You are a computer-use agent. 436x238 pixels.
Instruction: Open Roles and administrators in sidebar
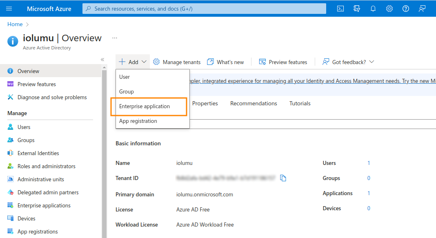(x=47, y=166)
